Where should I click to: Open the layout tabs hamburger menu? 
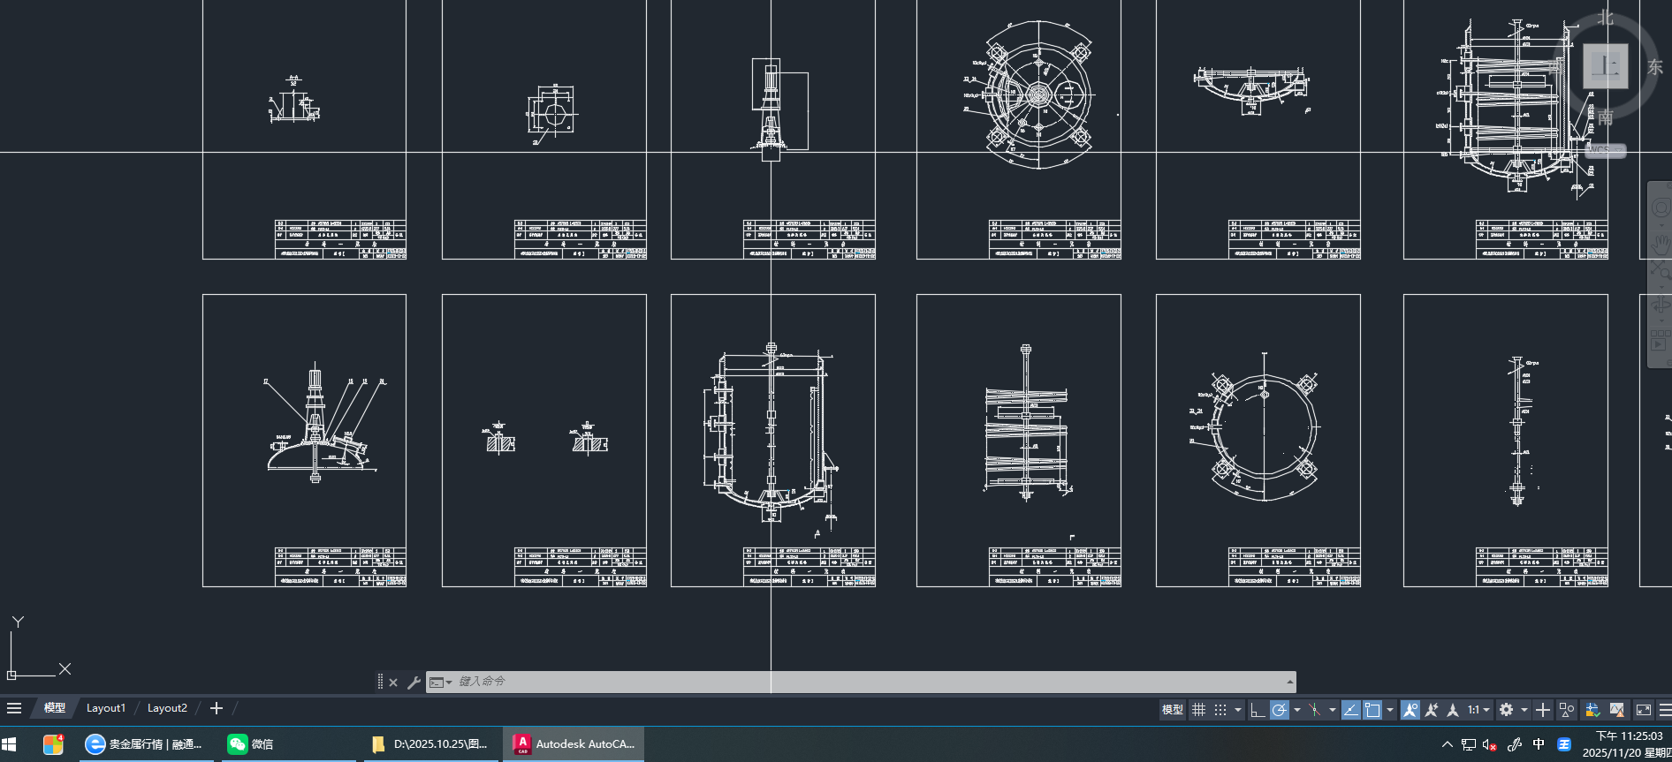click(14, 708)
